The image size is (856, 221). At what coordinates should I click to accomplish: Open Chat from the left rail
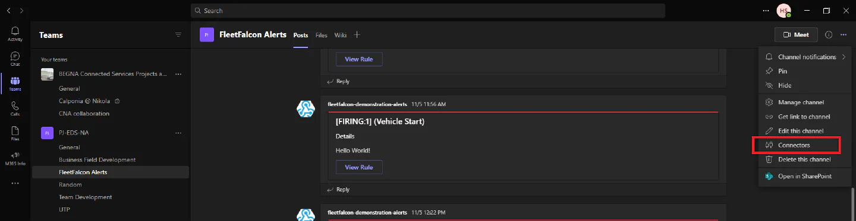click(15, 59)
